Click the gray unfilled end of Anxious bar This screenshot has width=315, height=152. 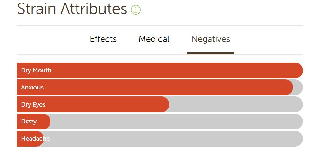[298, 88]
